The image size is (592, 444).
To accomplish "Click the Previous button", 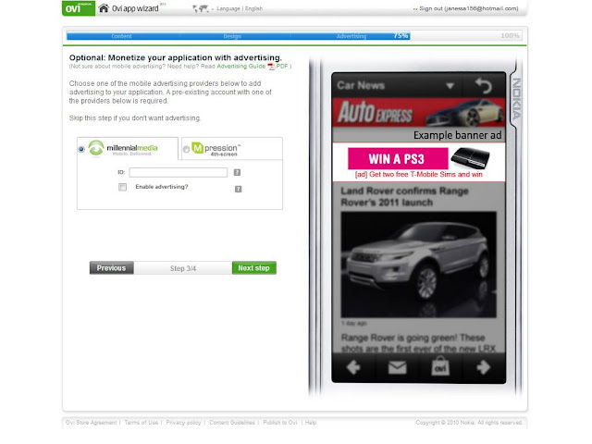I will (x=111, y=268).
